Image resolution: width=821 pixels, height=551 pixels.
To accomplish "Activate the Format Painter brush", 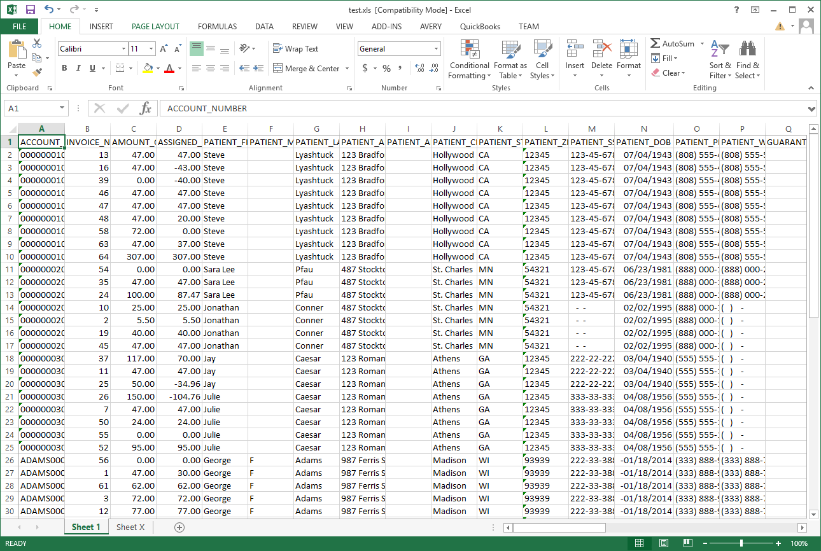I will (37, 73).
